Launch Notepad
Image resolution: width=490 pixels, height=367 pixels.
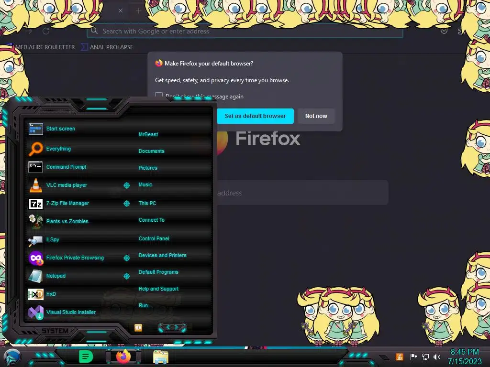point(47,276)
